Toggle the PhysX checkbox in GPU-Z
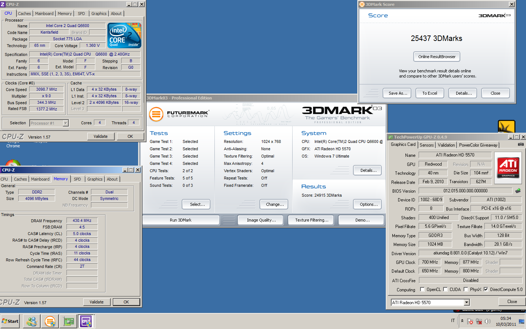The width and height of the screenshot is (526, 329). (x=466, y=290)
